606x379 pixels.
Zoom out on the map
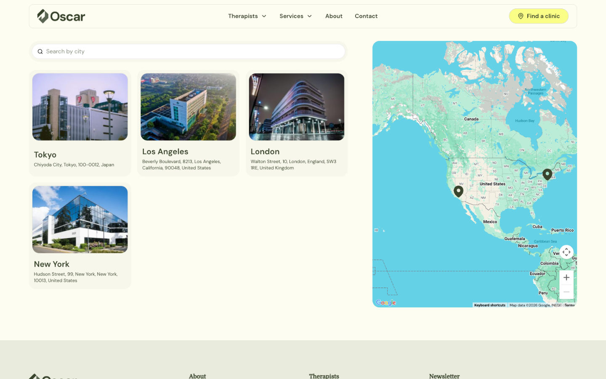(x=566, y=292)
